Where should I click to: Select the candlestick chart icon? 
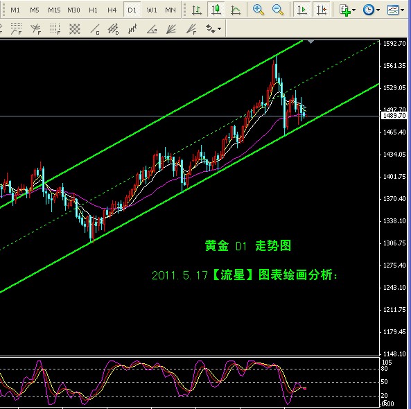(x=216, y=10)
